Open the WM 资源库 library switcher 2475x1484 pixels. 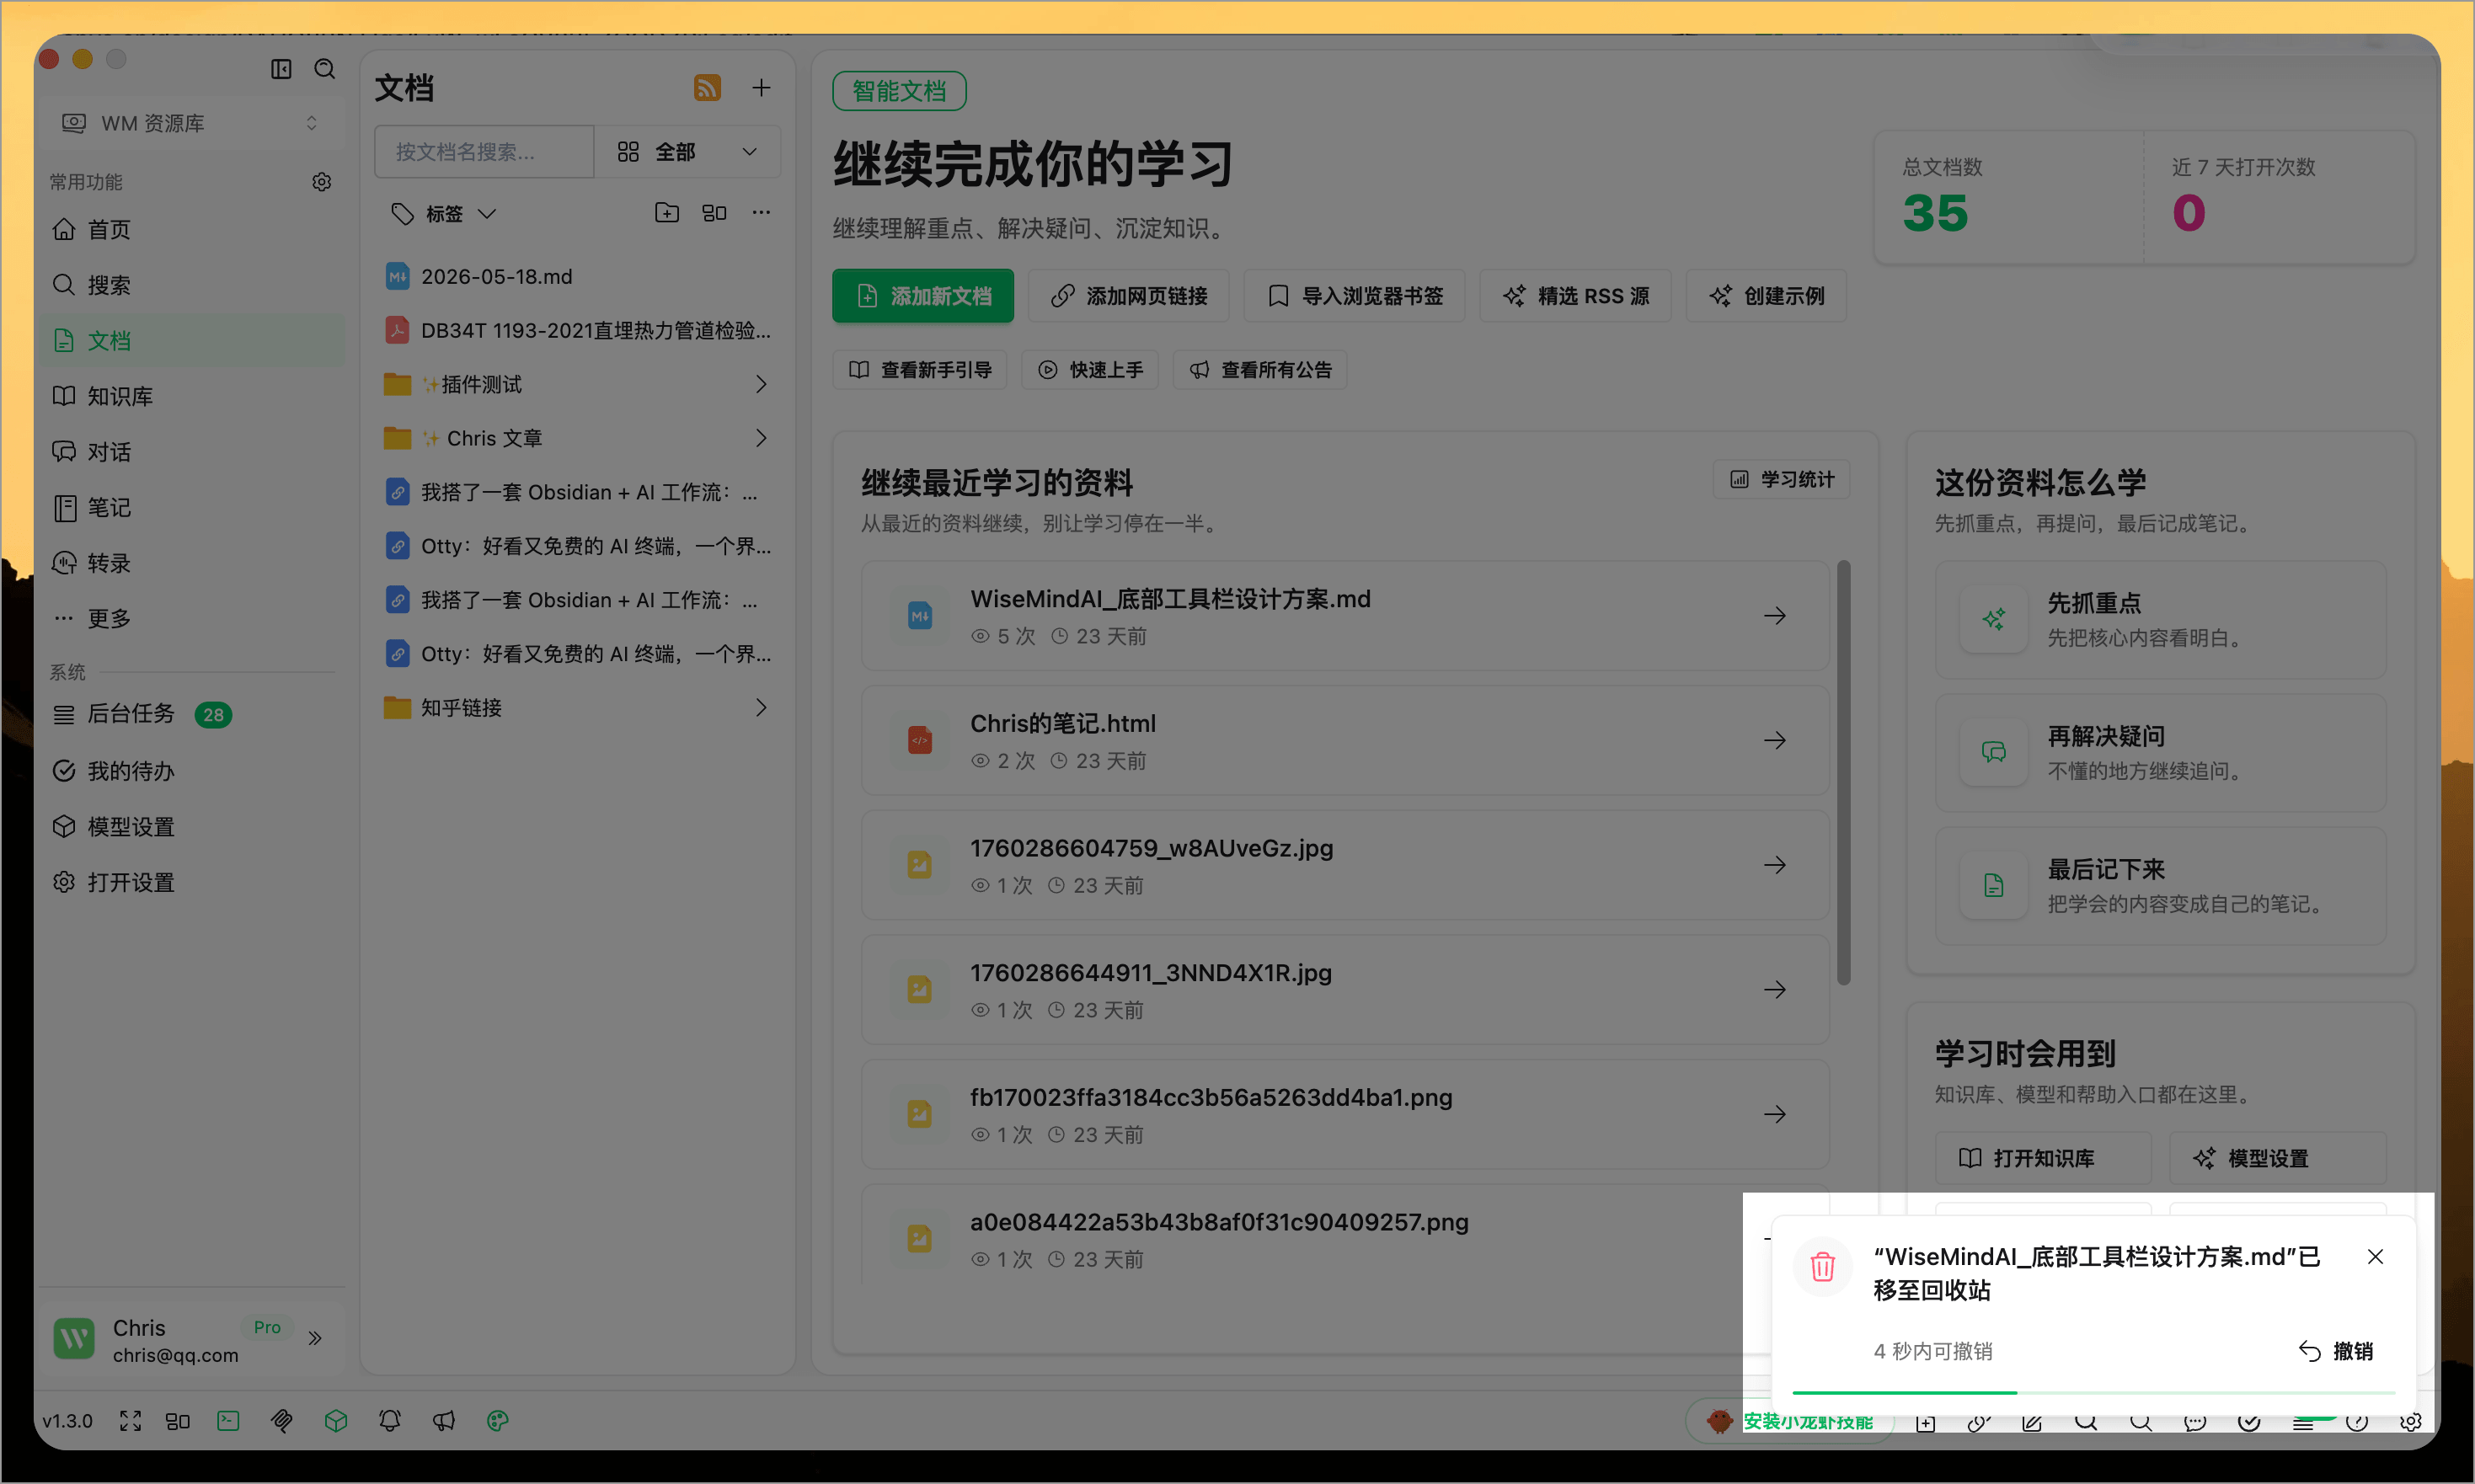pos(190,123)
